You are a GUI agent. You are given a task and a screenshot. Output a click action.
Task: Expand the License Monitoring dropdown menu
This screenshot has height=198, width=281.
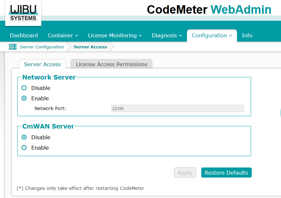[x=115, y=35]
